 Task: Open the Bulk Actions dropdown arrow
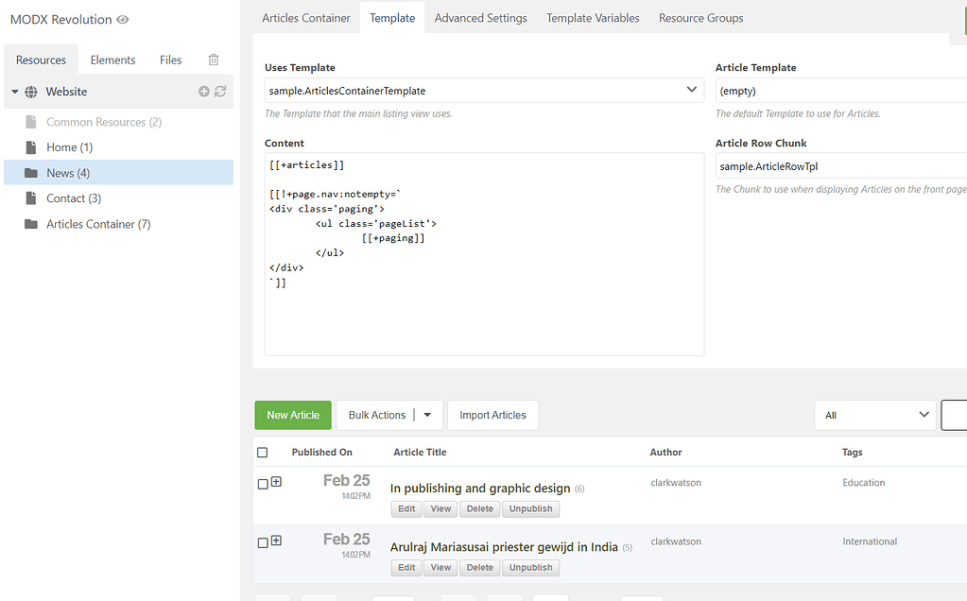pyautogui.click(x=427, y=415)
